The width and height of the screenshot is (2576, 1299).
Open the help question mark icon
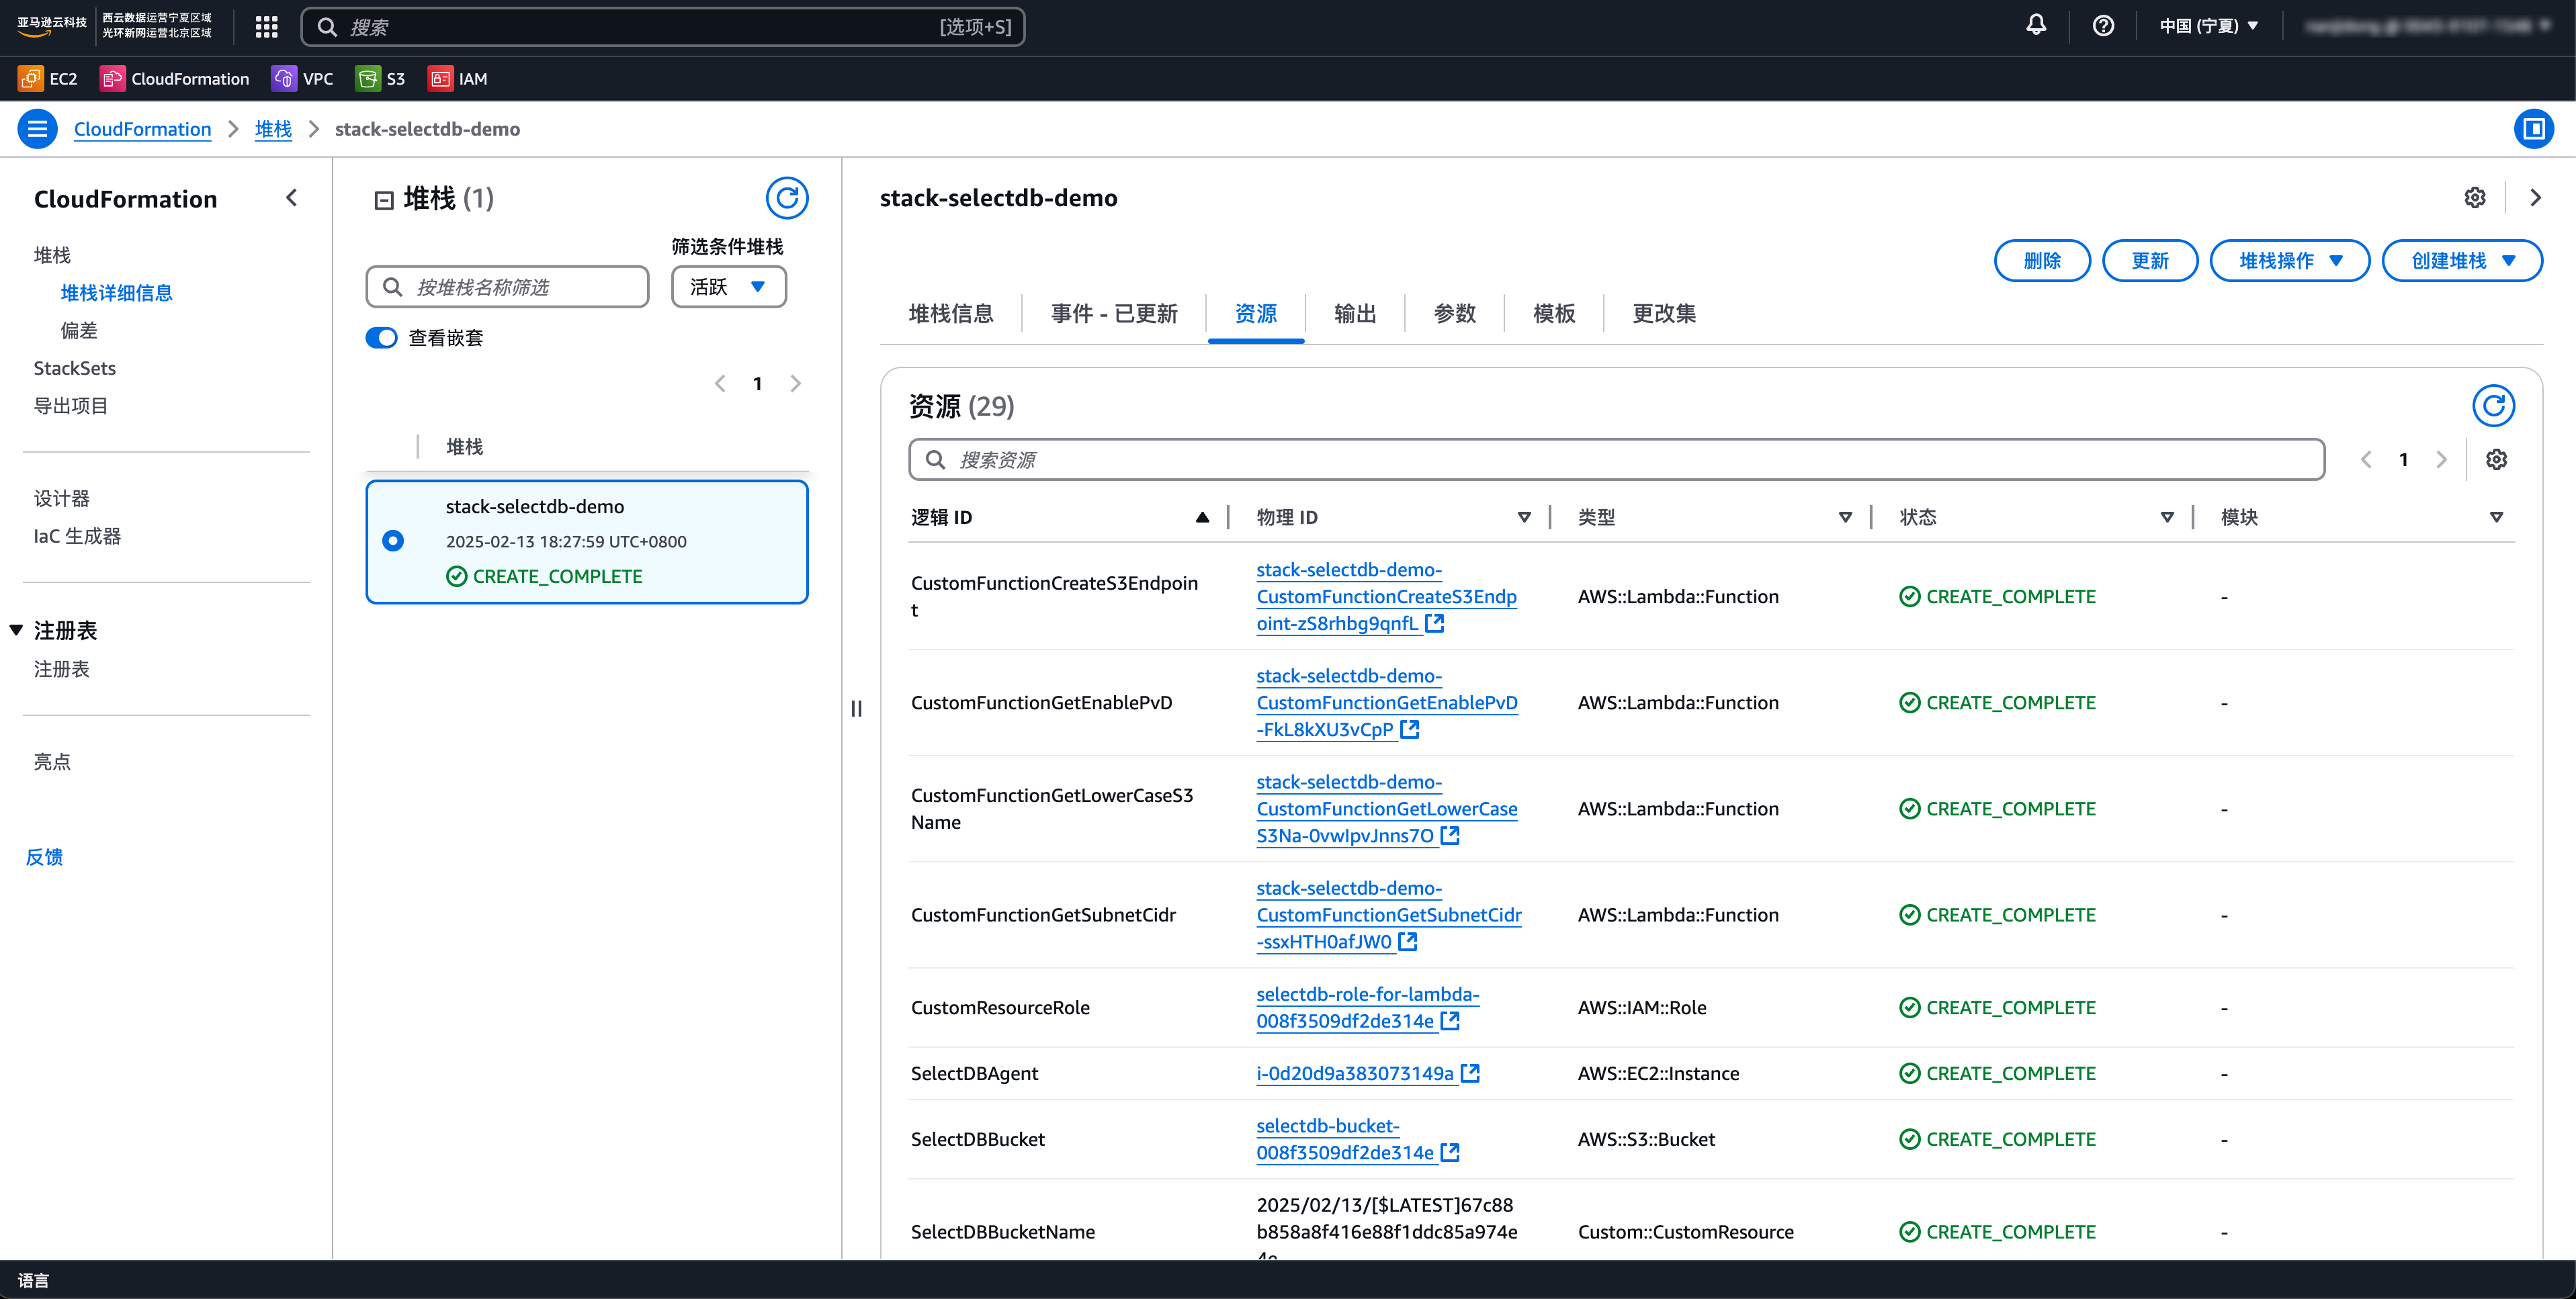(2103, 26)
